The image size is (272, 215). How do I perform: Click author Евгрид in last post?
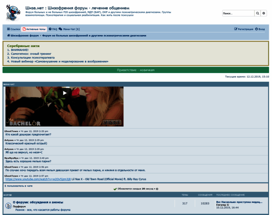(x=221, y=205)
